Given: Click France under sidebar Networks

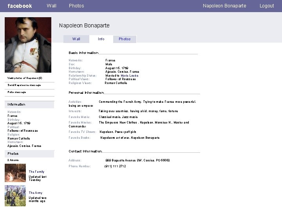Looking at the screenshot, I should 13,116.
